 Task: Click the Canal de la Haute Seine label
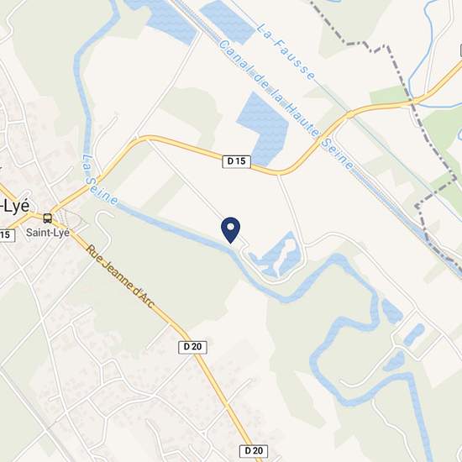[x=286, y=105]
